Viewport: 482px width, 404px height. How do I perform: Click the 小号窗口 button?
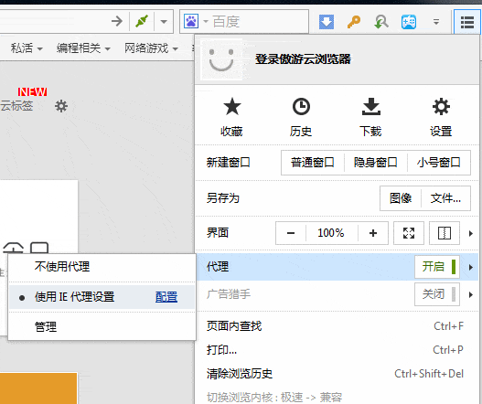pos(439,162)
